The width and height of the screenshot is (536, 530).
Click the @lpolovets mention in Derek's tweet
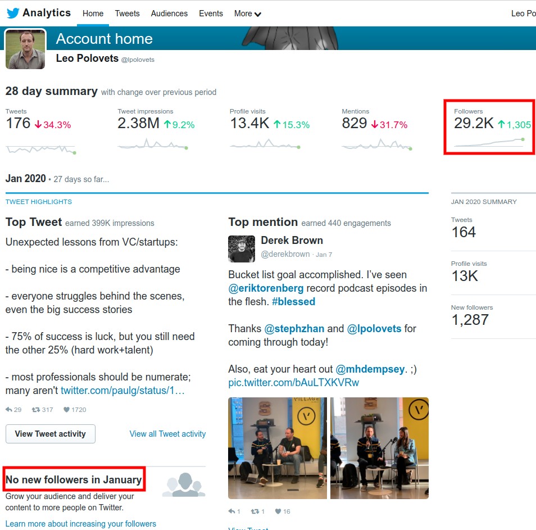(x=374, y=329)
